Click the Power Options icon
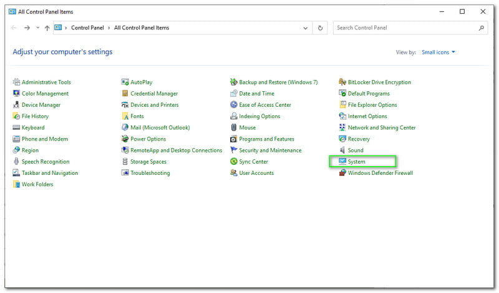 125,139
